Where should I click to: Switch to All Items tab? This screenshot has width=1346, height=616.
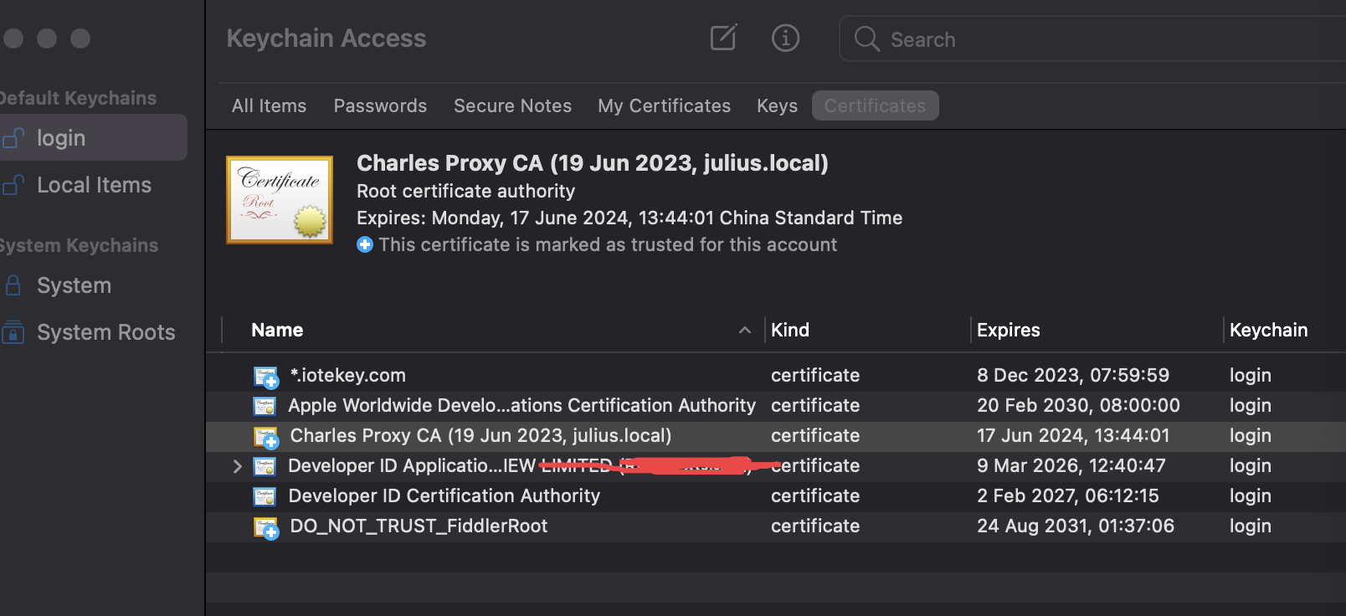pos(269,105)
